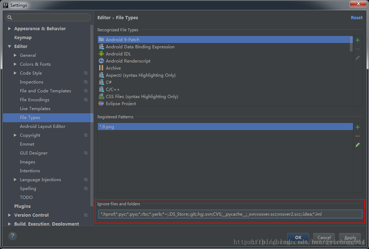The width and height of the screenshot is (369, 249).
Task: Open the help question mark icon
Action: [12, 236]
